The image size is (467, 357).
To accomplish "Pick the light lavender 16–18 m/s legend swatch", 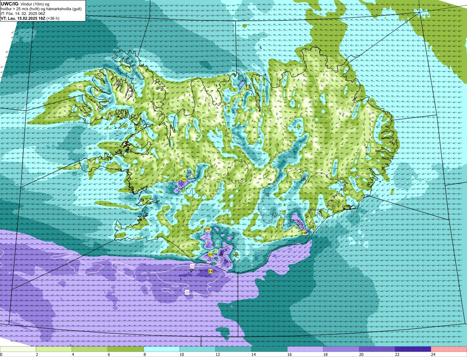I will [305, 349].
